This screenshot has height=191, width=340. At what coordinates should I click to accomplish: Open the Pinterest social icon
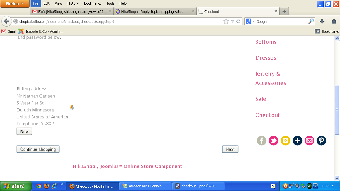pyautogui.click(x=321, y=141)
